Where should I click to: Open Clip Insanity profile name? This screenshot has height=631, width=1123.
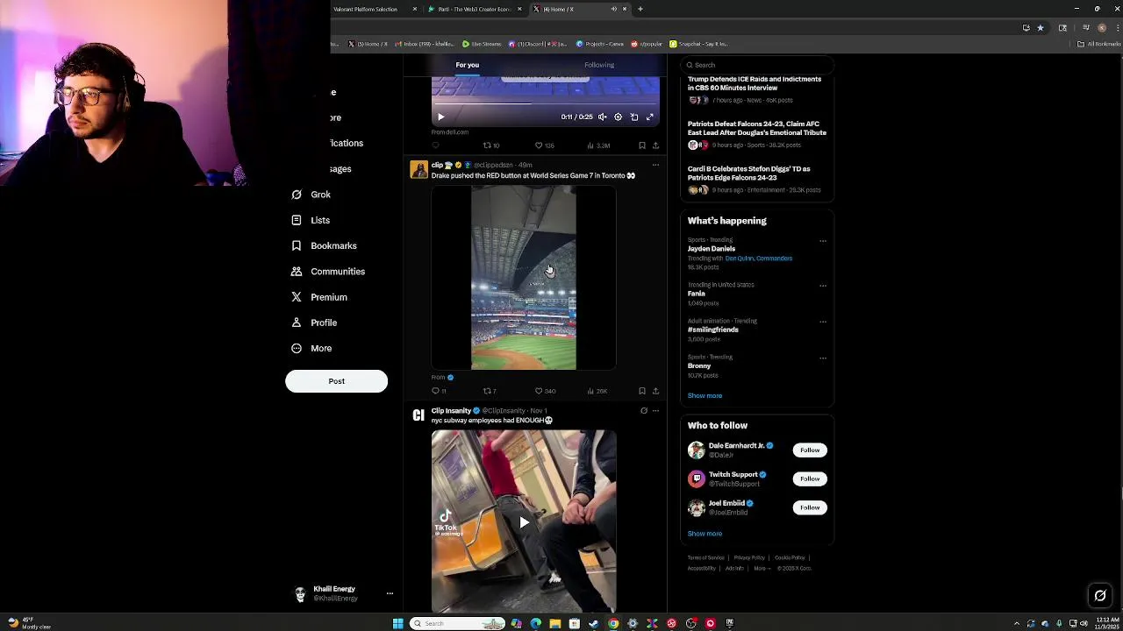(451, 411)
